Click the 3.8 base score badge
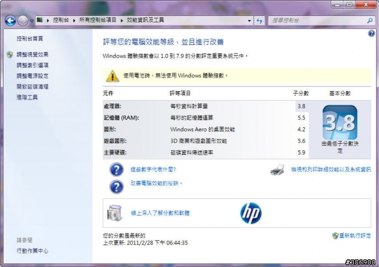This screenshot has height=267, width=379. coord(340,123)
